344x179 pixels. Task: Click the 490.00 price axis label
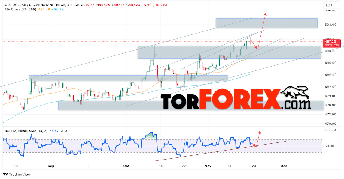(x=330, y=63)
